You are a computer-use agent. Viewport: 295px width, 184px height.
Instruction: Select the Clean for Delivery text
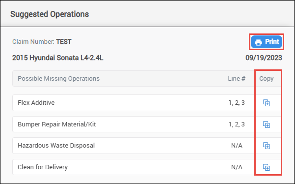[43, 167]
